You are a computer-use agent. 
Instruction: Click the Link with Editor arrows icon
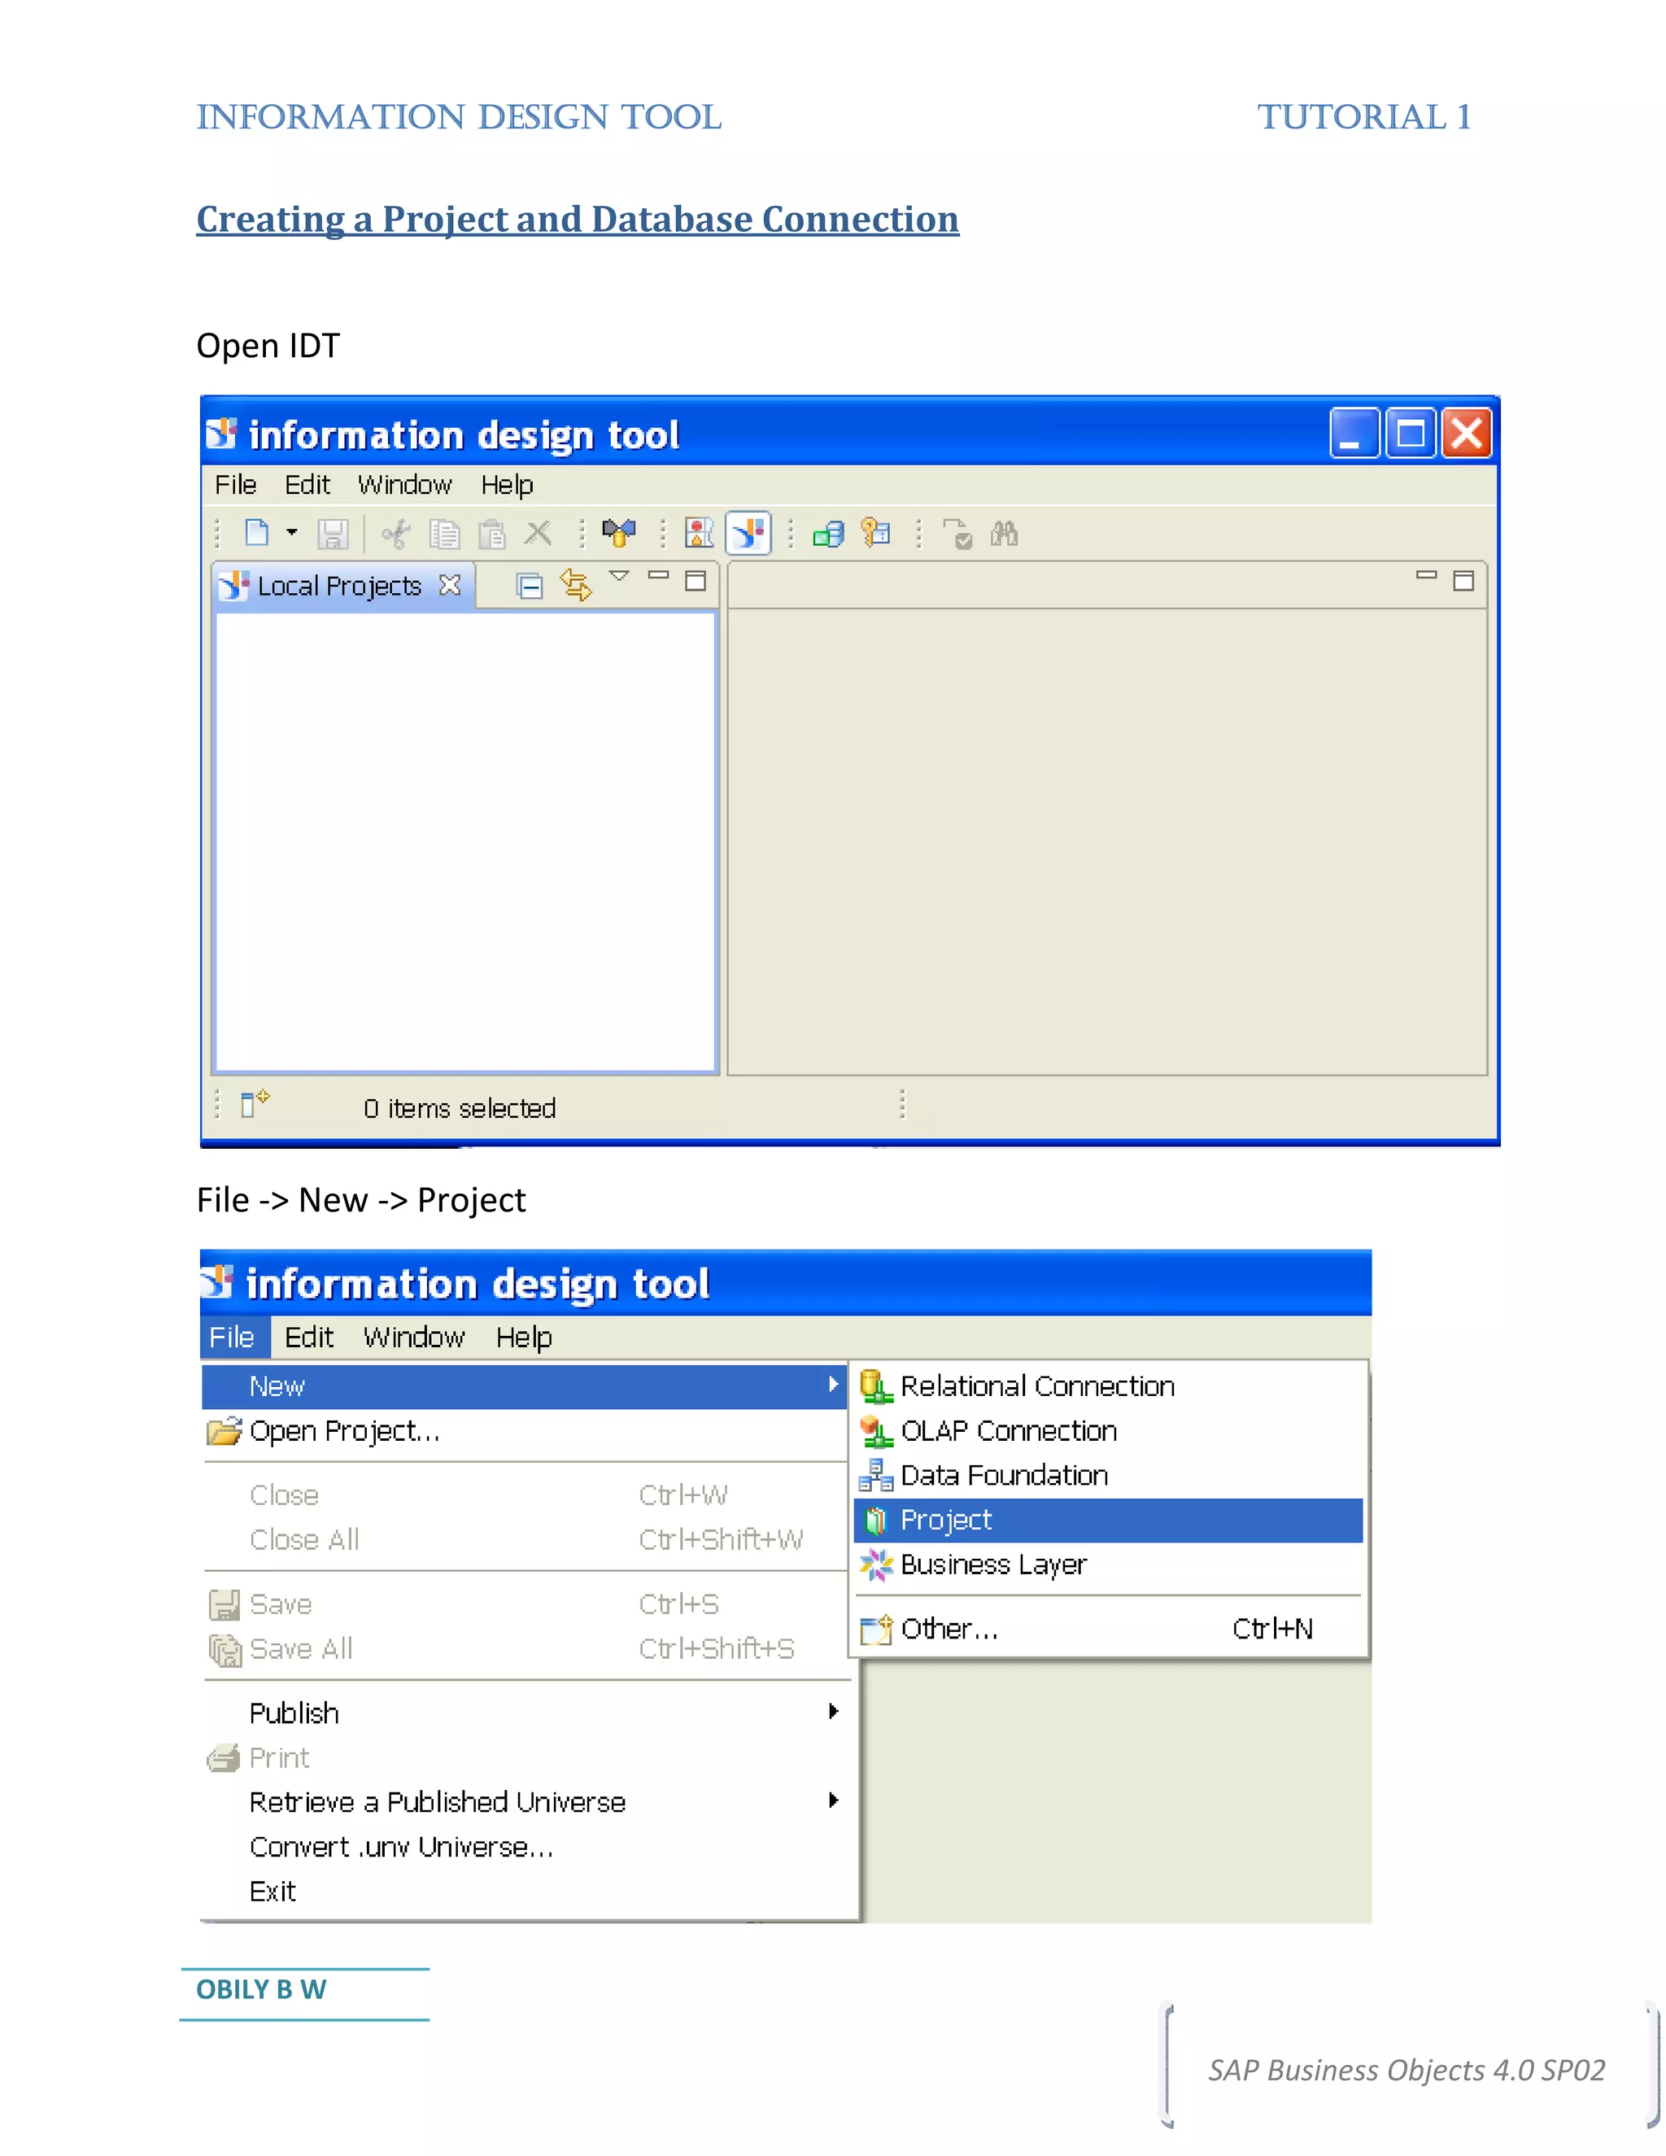click(575, 584)
